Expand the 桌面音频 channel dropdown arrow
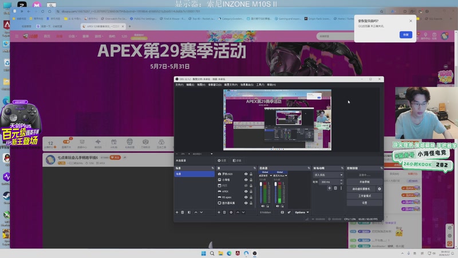Viewport: 458px width, 258px height. 271,175
